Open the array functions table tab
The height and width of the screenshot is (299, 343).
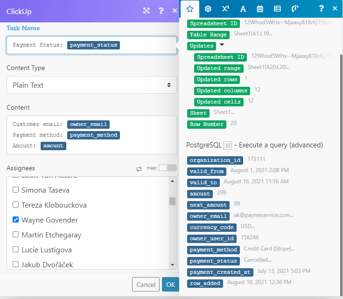277,9
